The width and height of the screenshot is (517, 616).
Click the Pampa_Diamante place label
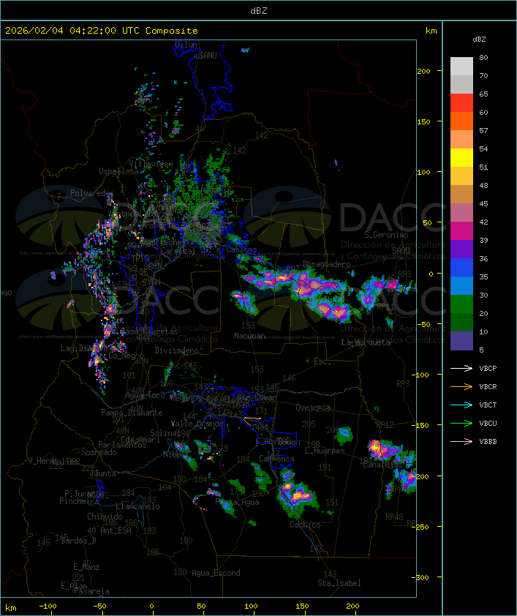[x=132, y=413]
